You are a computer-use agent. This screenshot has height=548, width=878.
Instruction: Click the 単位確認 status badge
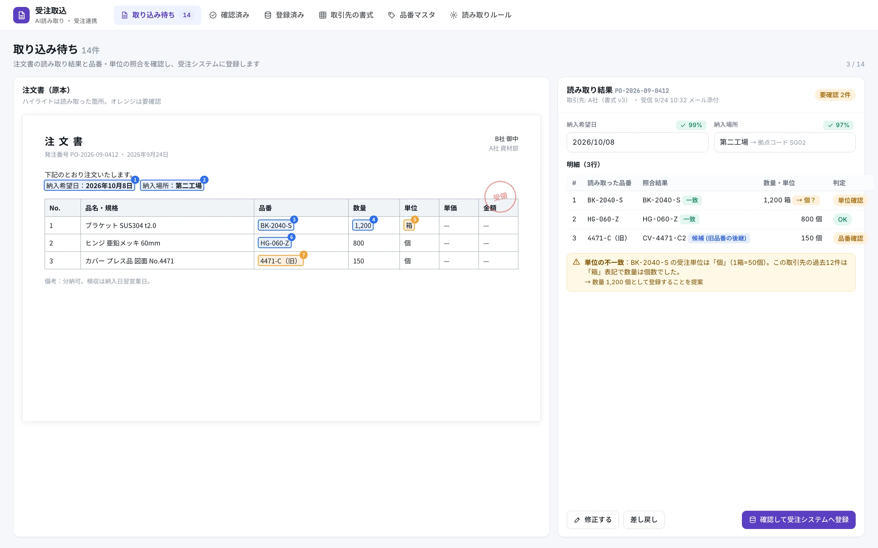click(850, 200)
